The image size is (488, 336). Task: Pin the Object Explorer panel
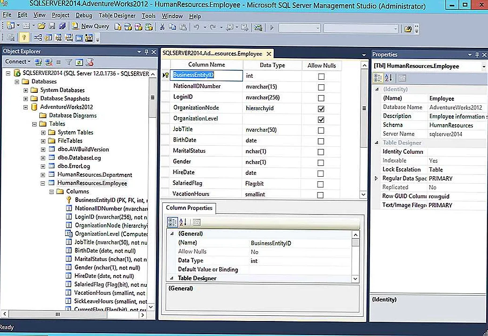click(147, 52)
